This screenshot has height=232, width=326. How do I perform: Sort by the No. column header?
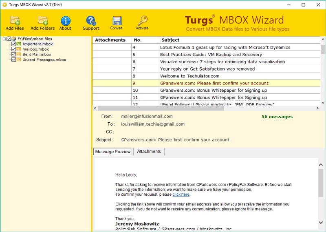coord(145,40)
